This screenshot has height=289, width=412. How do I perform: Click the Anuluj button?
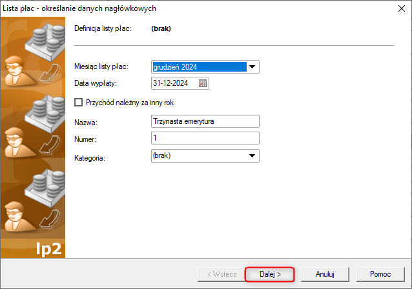(x=325, y=274)
